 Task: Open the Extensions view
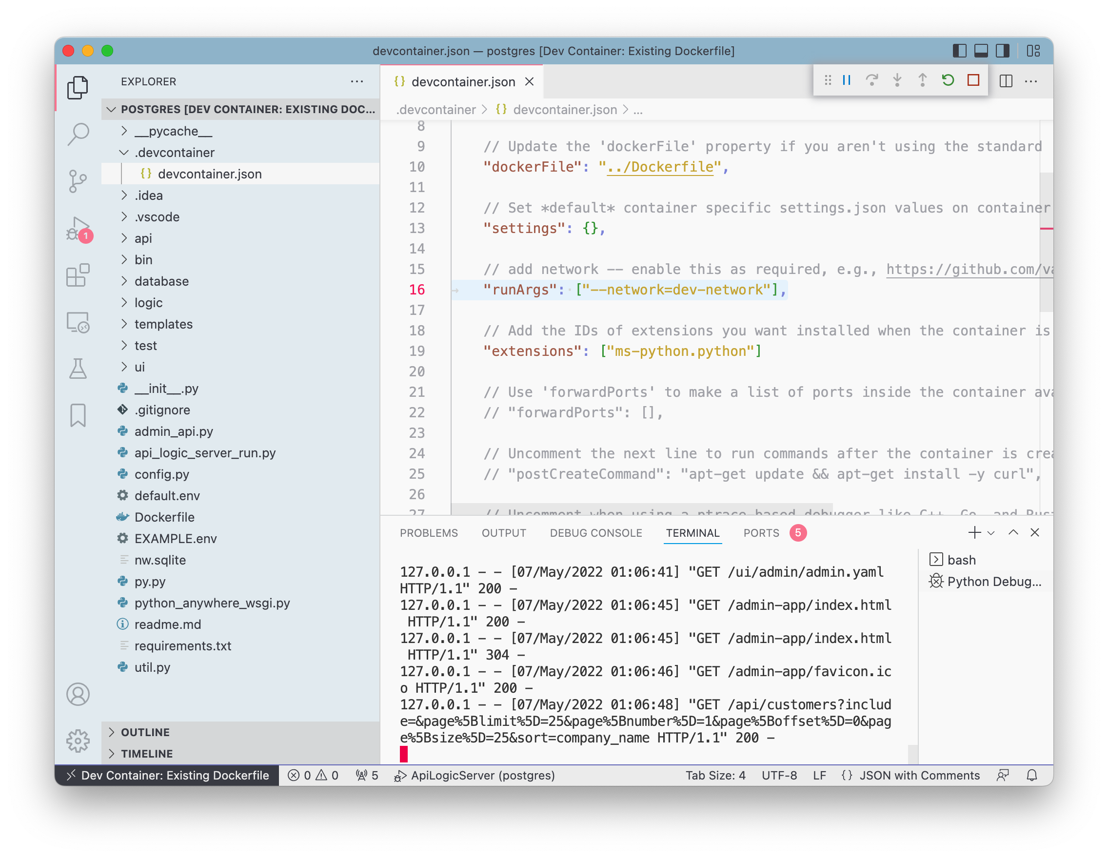(x=78, y=275)
